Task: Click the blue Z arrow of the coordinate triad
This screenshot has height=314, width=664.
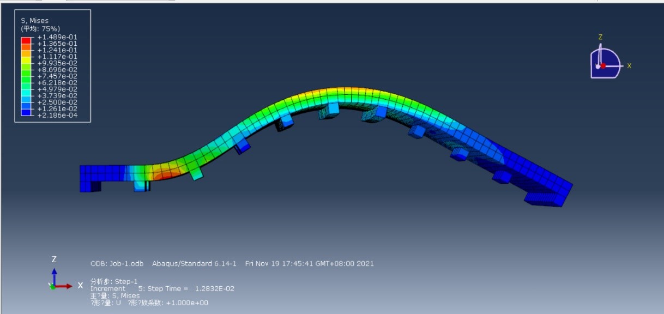Action: 54,275
